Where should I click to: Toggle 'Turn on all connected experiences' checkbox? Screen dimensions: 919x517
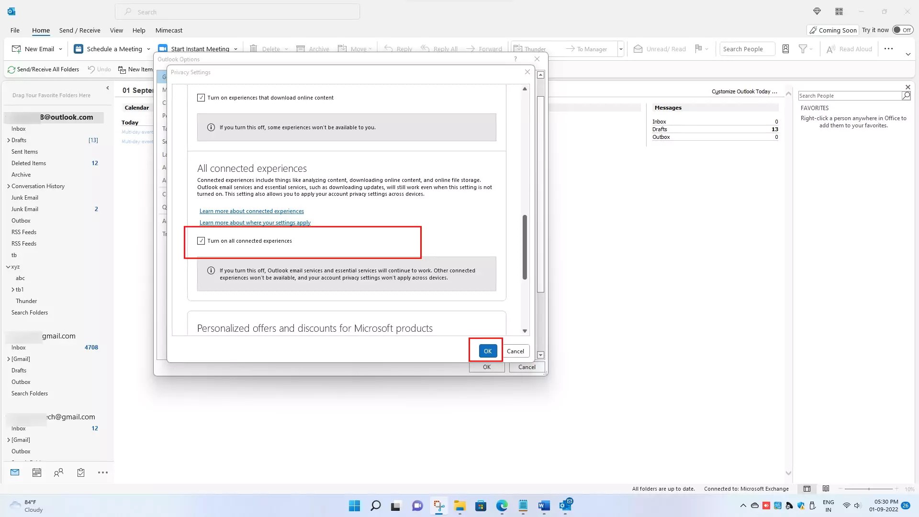click(201, 241)
